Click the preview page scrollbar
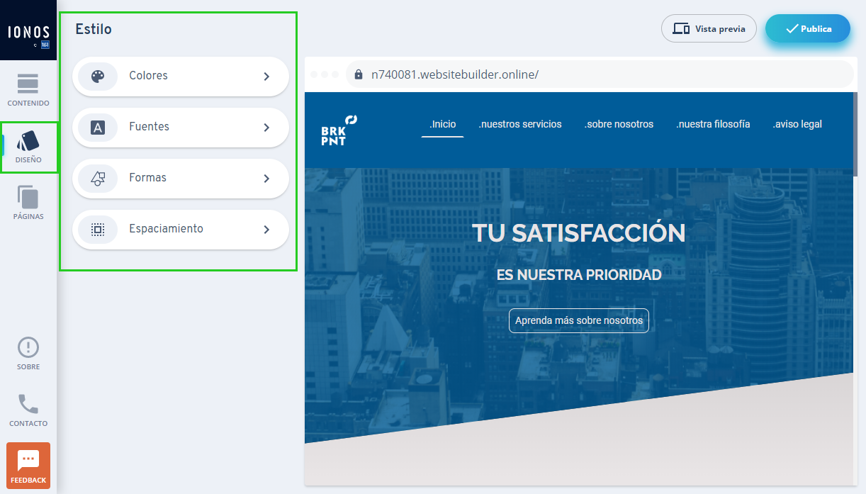 click(855, 135)
